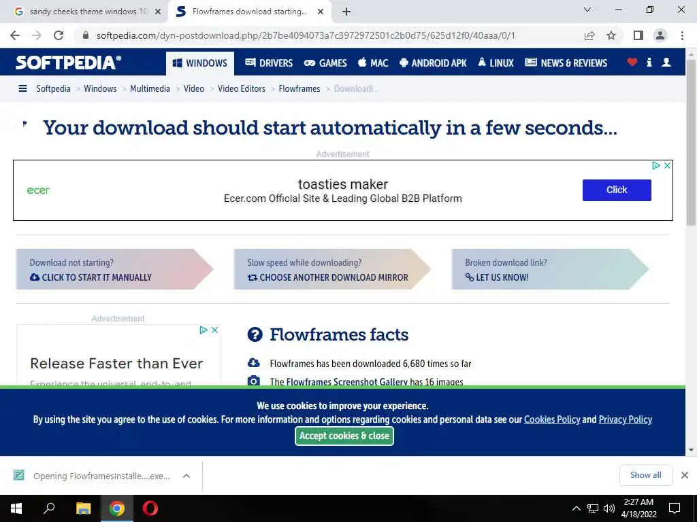Click the browser forward arrow

pyautogui.click(x=37, y=35)
